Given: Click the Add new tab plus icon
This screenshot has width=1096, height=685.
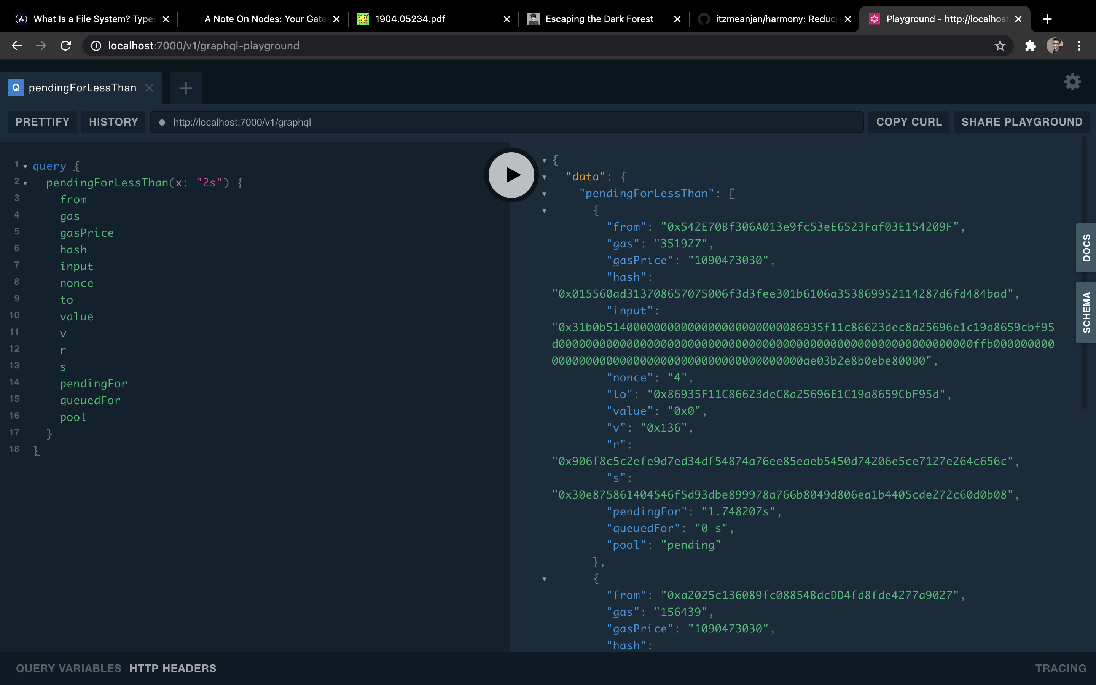Looking at the screenshot, I should click(185, 87).
